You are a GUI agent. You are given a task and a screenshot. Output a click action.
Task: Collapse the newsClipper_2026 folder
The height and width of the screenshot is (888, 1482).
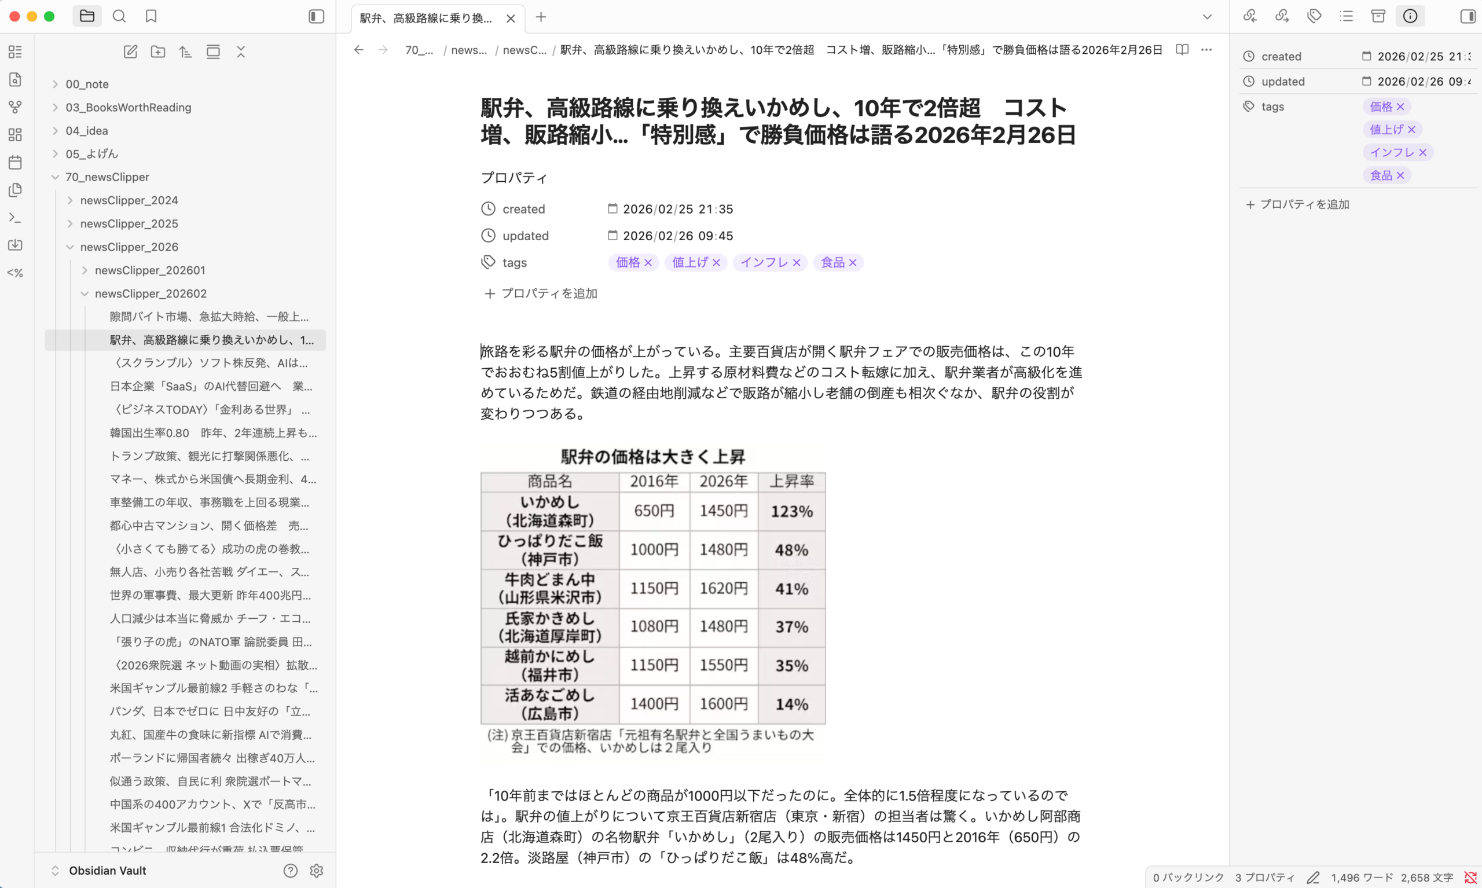(x=71, y=247)
